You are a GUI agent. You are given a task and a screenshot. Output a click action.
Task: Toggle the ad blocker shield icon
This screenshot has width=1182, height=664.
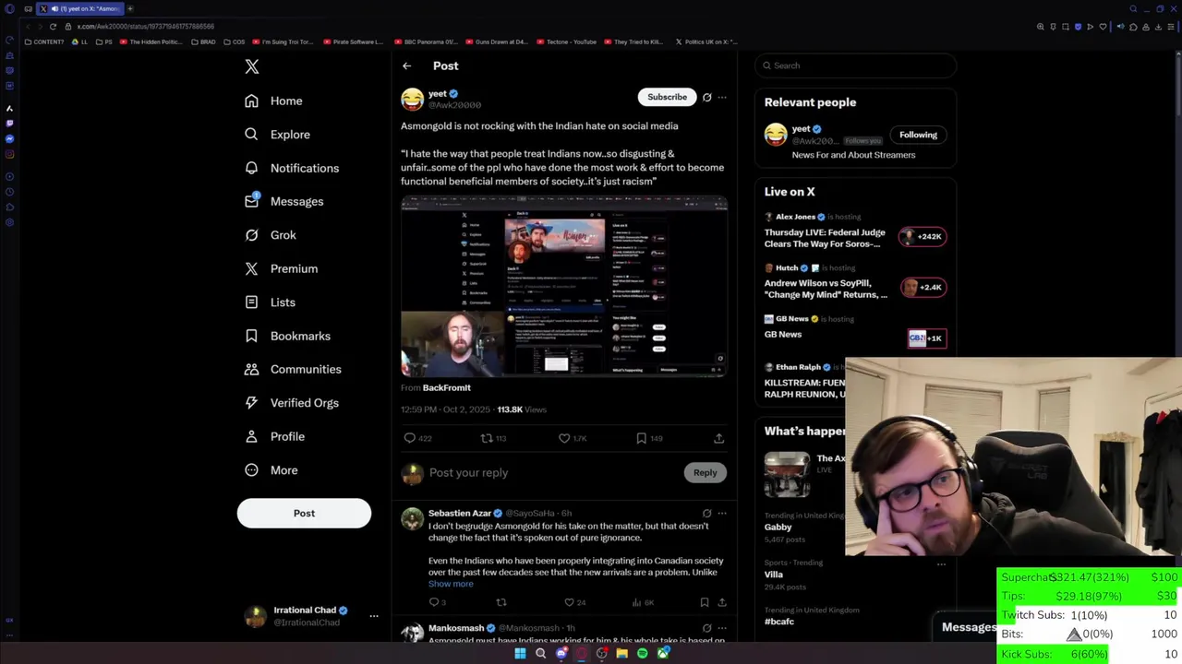[x=1078, y=27]
